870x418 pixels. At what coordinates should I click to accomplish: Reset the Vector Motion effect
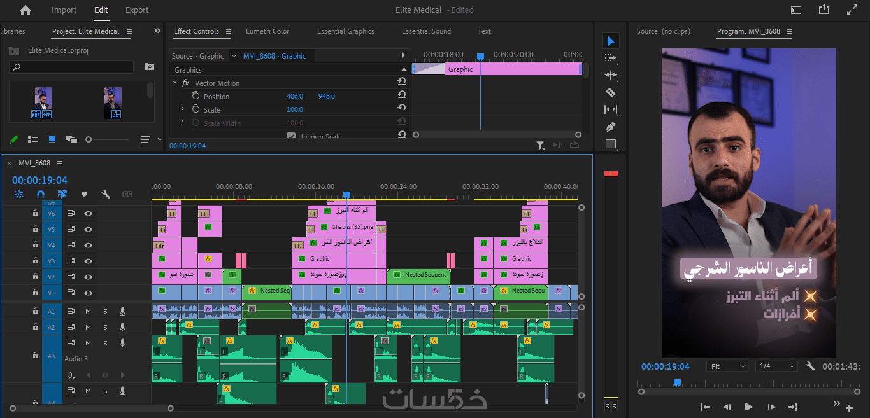pyautogui.click(x=401, y=81)
